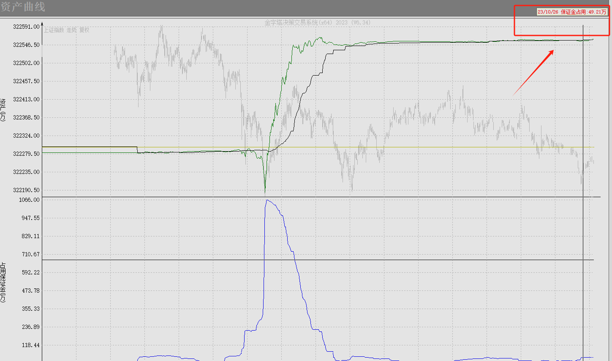The height and width of the screenshot is (361, 612).
Task: Select the 322190.50 axis value
Action: 26,190
